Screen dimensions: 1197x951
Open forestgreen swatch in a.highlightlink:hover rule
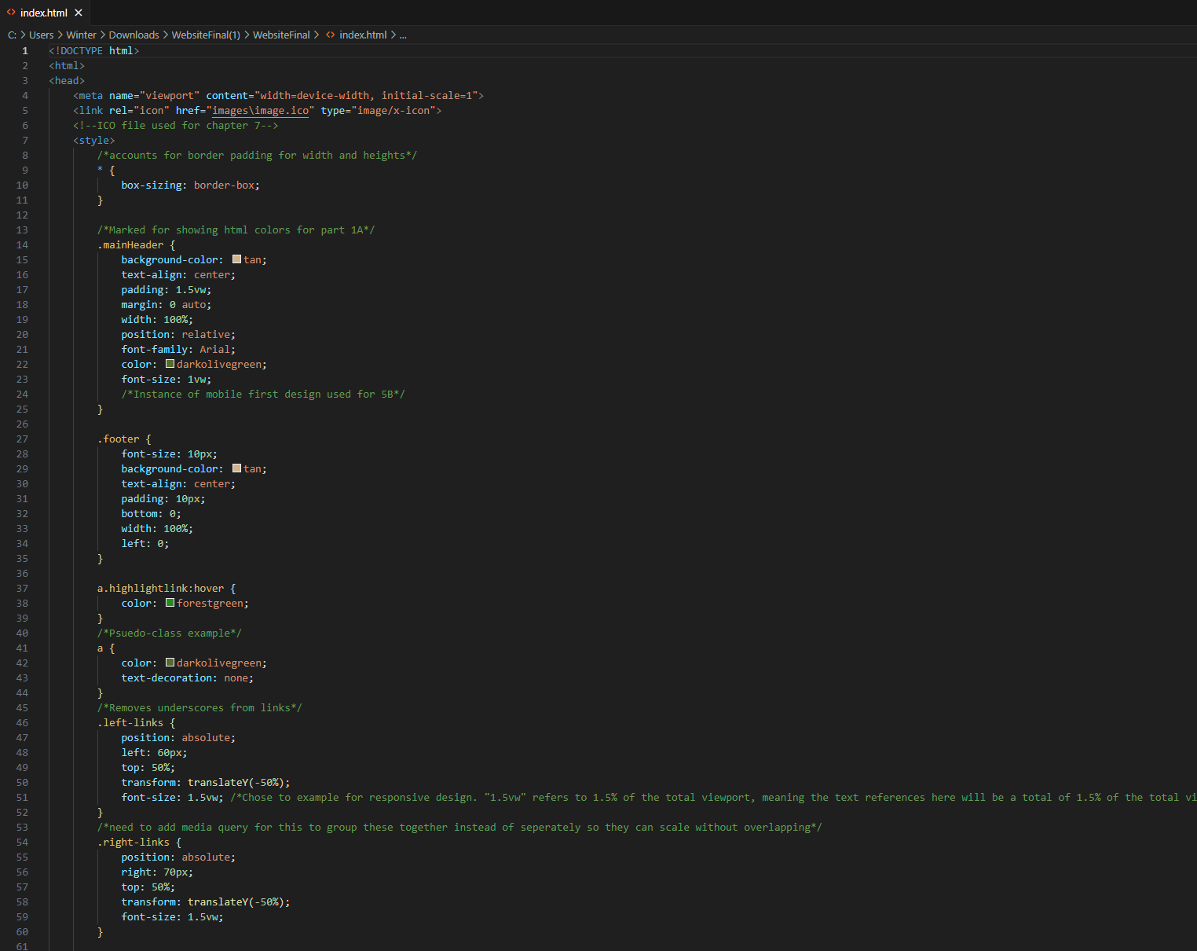[170, 603]
